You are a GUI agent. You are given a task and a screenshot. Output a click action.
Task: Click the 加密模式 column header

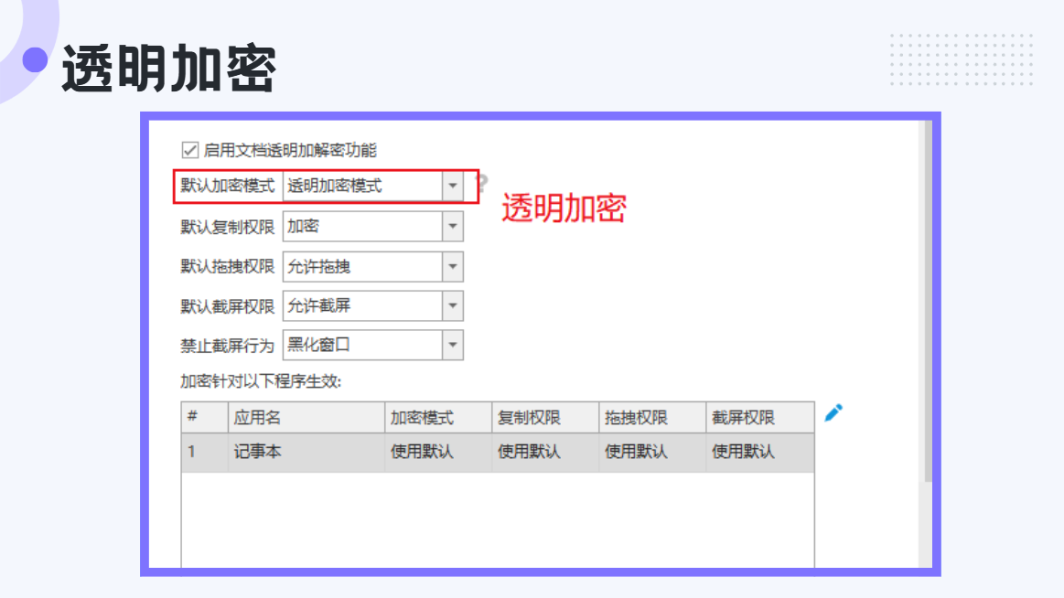[x=438, y=418]
